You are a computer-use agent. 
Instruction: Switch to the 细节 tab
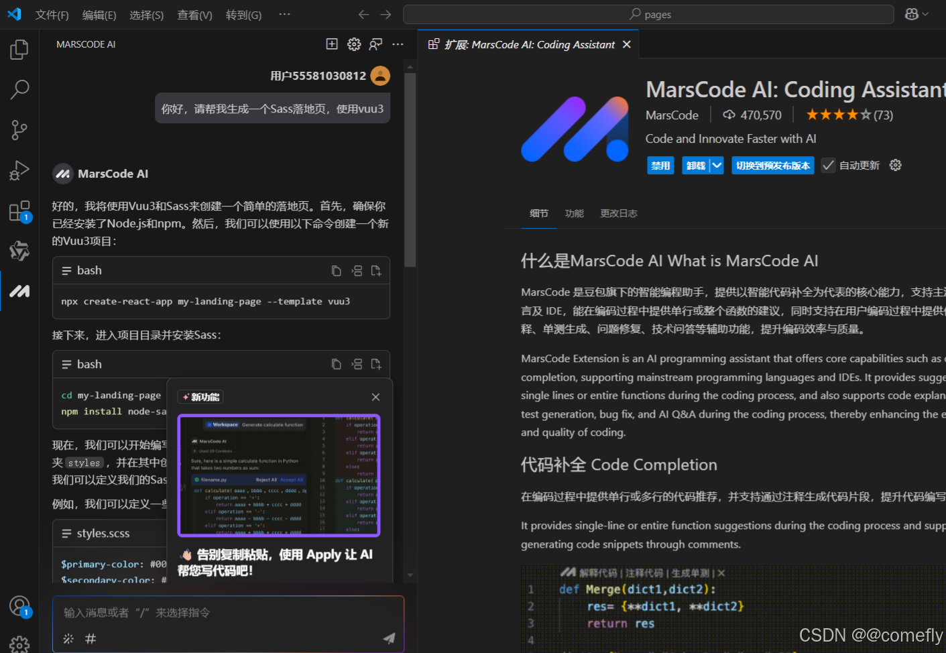click(x=539, y=213)
